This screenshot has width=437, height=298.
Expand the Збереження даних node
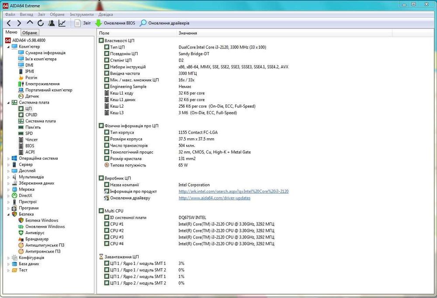point(8,183)
